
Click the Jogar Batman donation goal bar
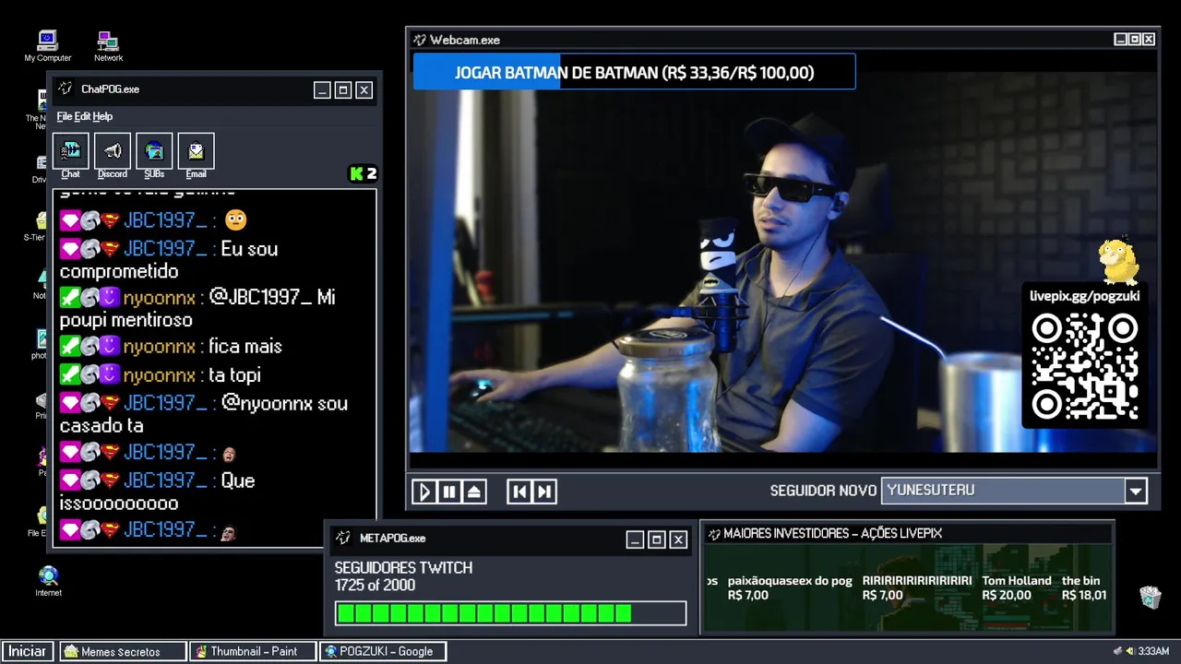[x=634, y=72]
